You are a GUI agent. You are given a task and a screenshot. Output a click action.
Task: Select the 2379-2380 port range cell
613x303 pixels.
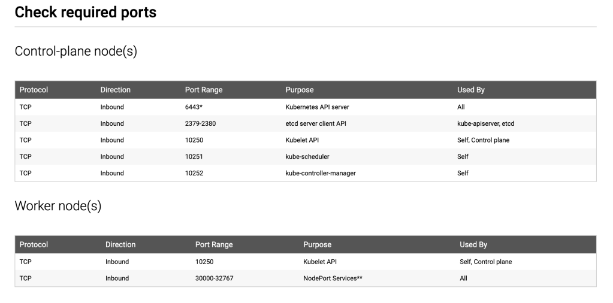200,124
